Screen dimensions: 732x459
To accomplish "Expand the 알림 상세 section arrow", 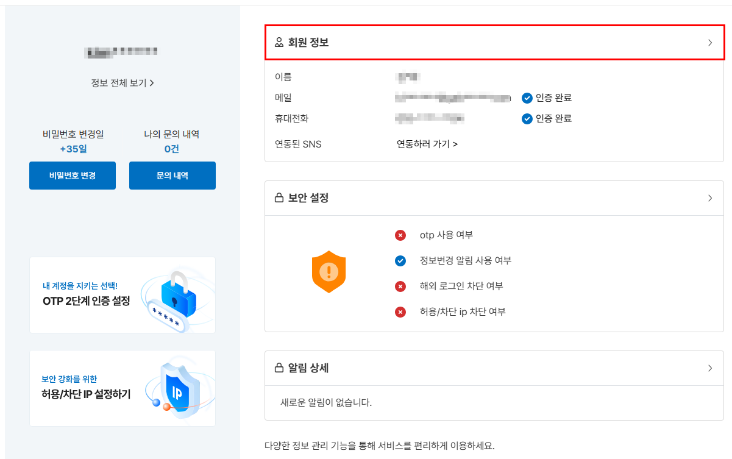I will coord(710,368).
